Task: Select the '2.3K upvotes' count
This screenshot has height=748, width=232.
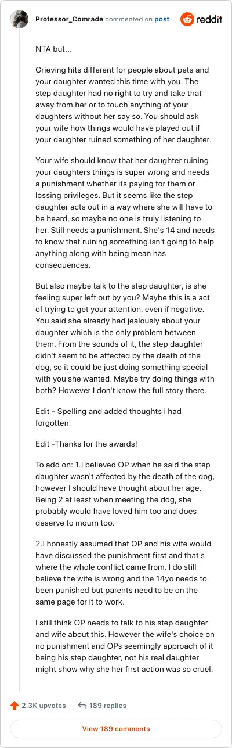Action: (x=43, y=706)
